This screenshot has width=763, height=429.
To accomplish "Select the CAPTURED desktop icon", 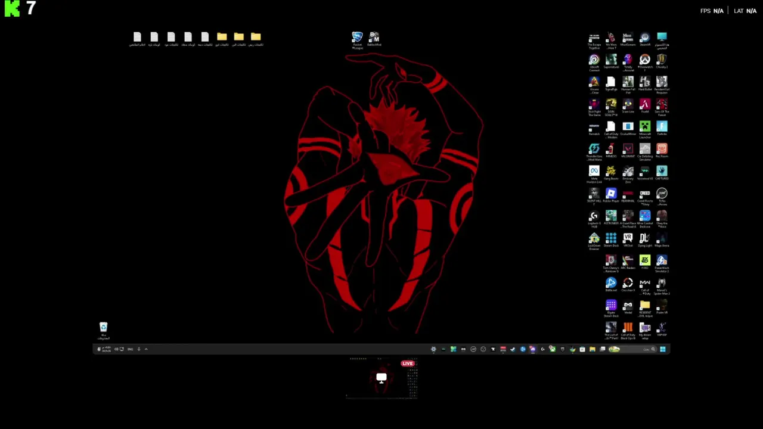I will pos(662,174).
